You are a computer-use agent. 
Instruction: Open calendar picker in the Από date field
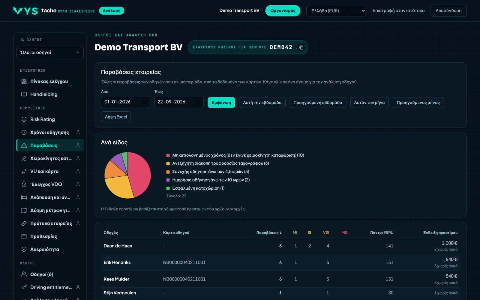[x=144, y=102]
